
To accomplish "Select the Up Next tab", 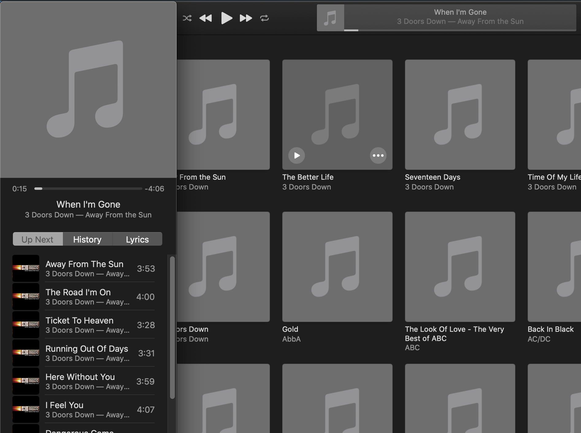I will pyautogui.click(x=37, y=239).
